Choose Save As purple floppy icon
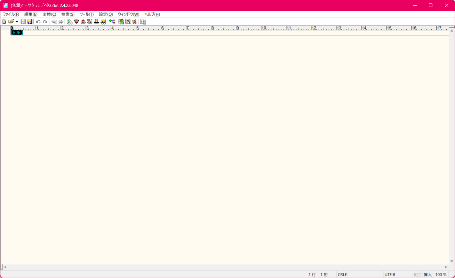The height and width of the screenshot is (278, 455). click(x=30, y=22)
